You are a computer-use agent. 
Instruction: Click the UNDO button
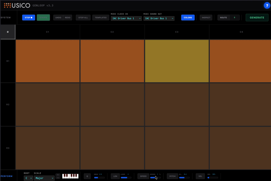coord(58,18)
